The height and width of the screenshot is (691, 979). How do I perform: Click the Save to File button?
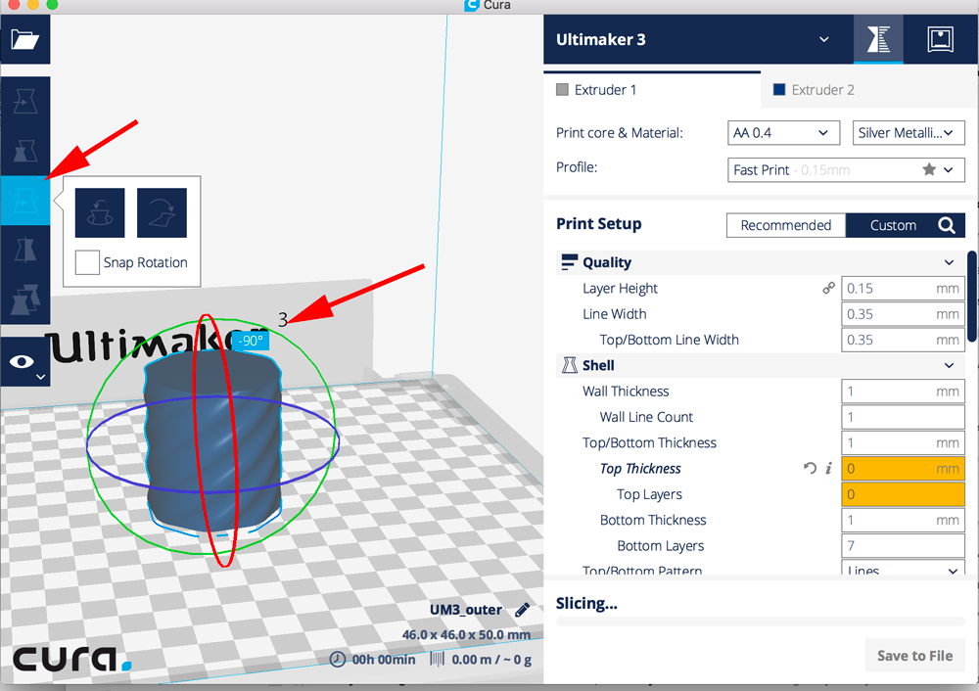pos(914,656)
